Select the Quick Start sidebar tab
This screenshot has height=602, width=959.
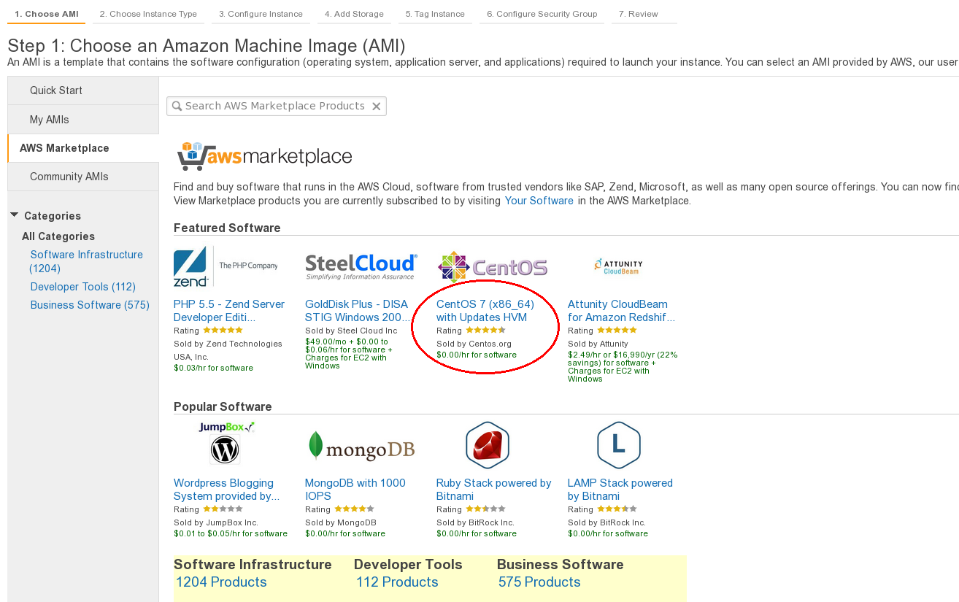83,90
